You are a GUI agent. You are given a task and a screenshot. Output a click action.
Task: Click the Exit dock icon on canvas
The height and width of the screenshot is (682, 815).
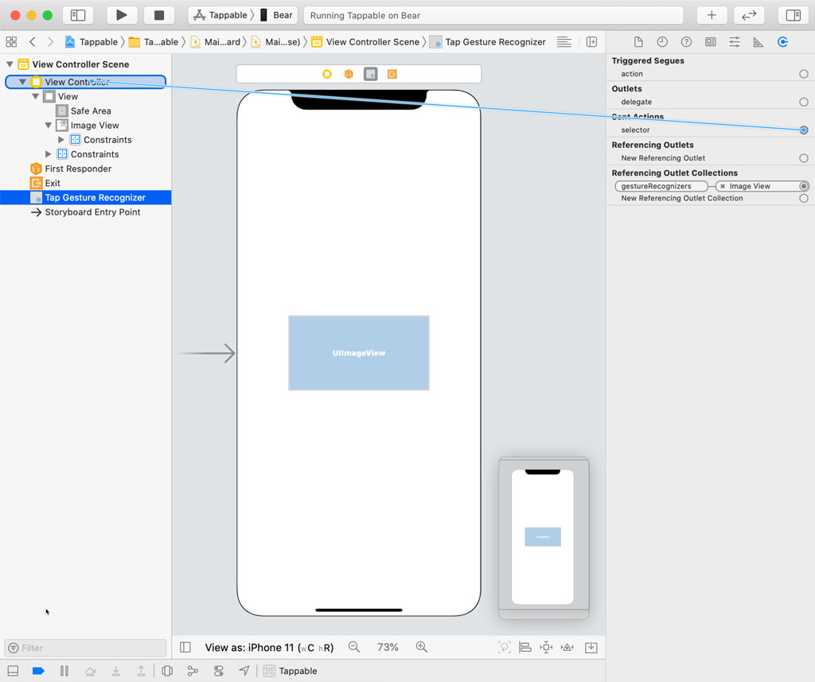point(392,74)
